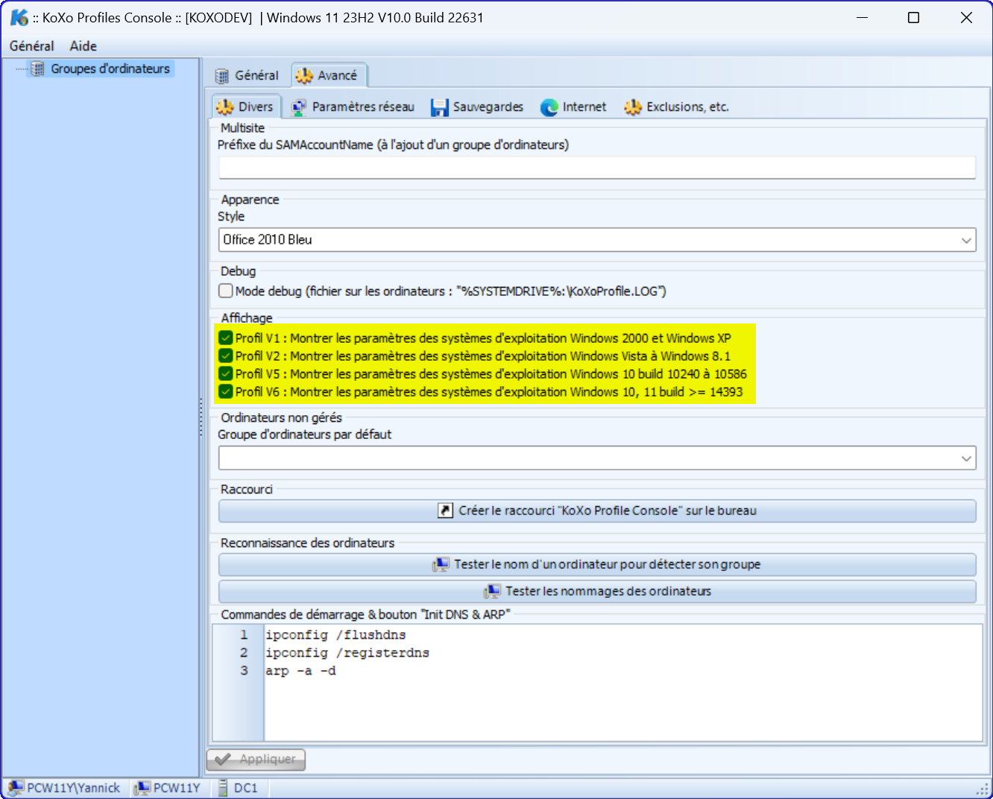Open the Exclusions, etc. sub-tab
The image size is (993, 799).
[x=677, y=107]
